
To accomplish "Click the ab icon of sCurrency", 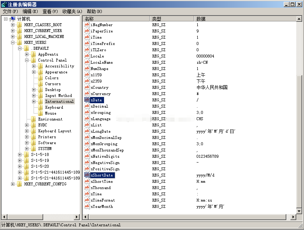I will (x=87, y=94).
